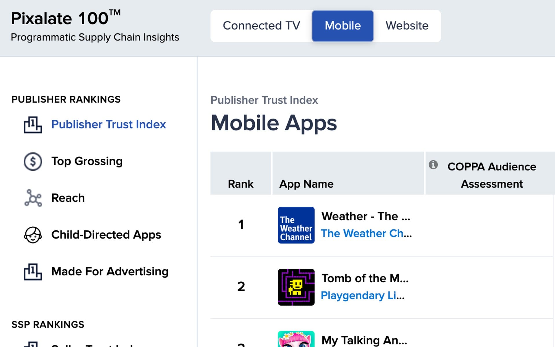Expand the SSP Rankings section
555x347 pixels.
pyautogui.click(x=48, y=324)
